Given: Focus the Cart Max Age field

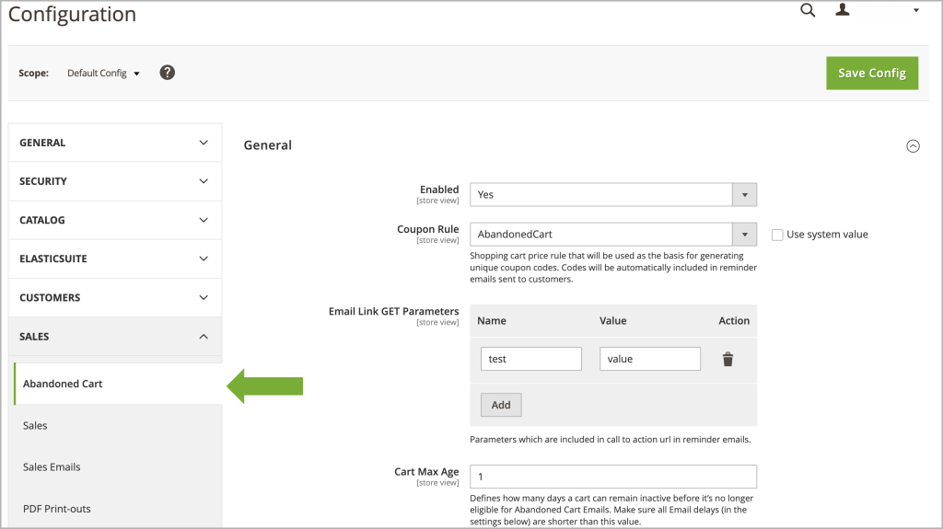Looking at the screenshot, I should [x=612, y=477].
